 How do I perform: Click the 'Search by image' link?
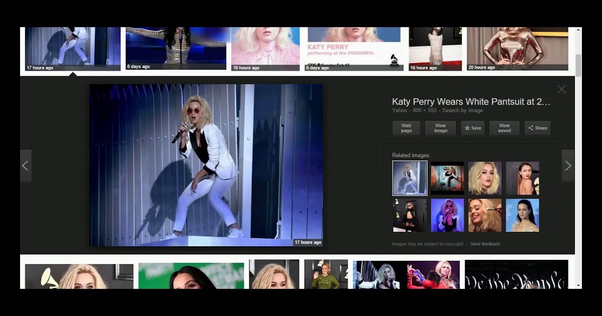[x=463, y=110]
